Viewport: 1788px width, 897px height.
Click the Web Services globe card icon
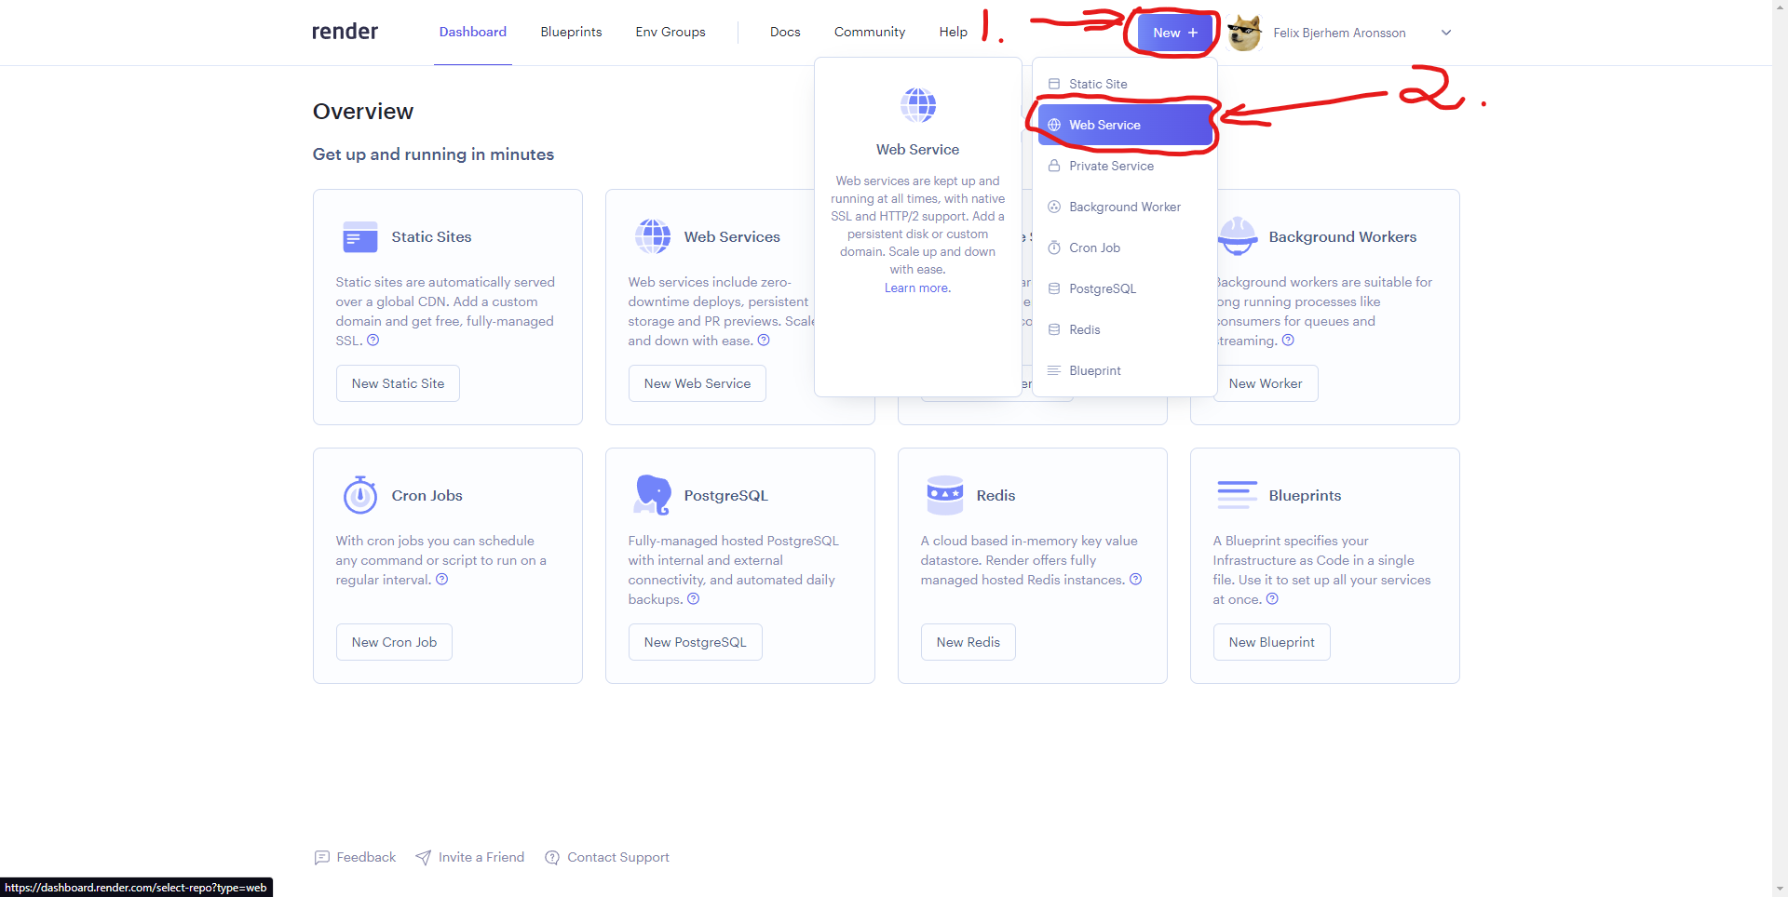coord(653,236)
